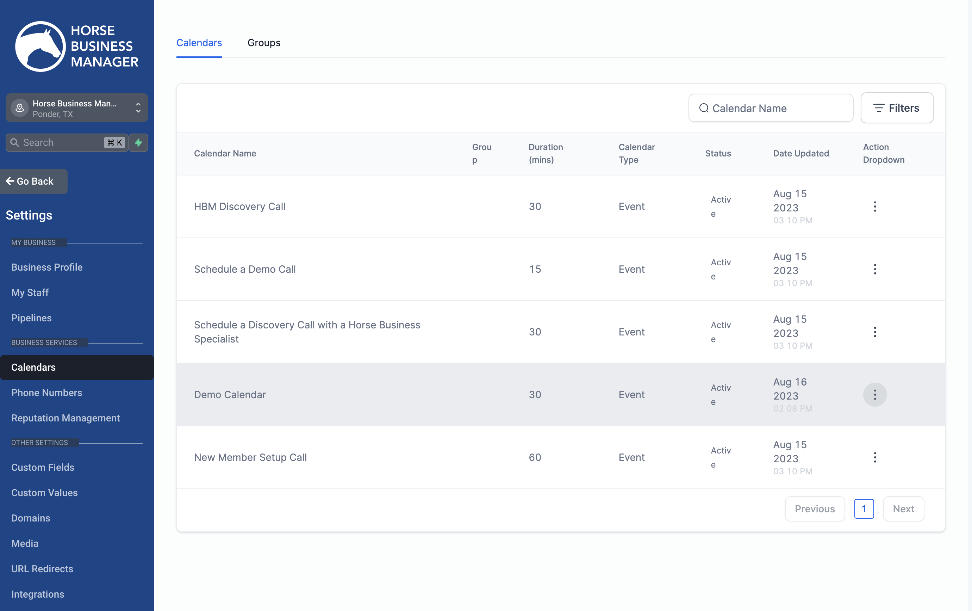Open action menu for New Member Setup Call
This screenshot has height=611, width=972.
[x=875, y=457]
